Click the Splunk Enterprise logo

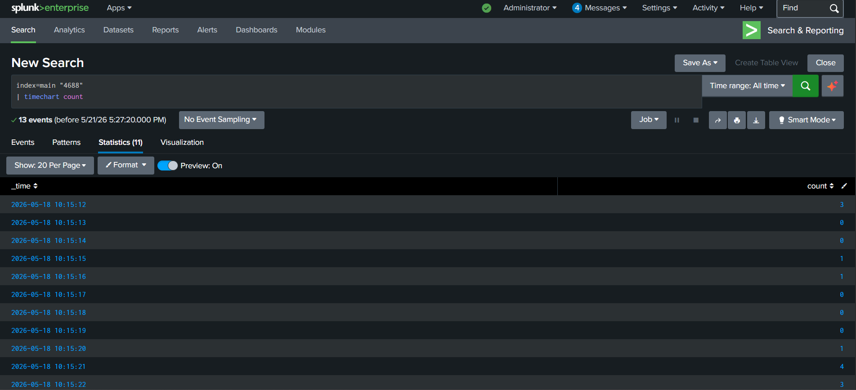[50, 8]
